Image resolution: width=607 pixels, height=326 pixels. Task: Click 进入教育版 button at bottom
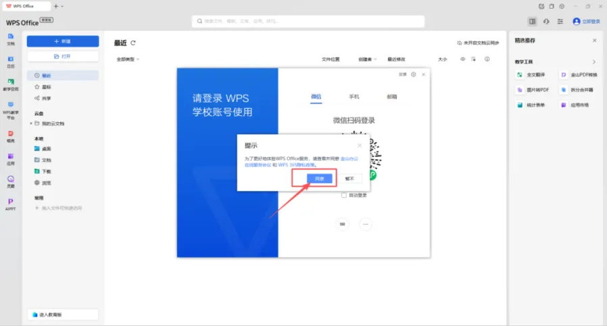pos(63,315)
